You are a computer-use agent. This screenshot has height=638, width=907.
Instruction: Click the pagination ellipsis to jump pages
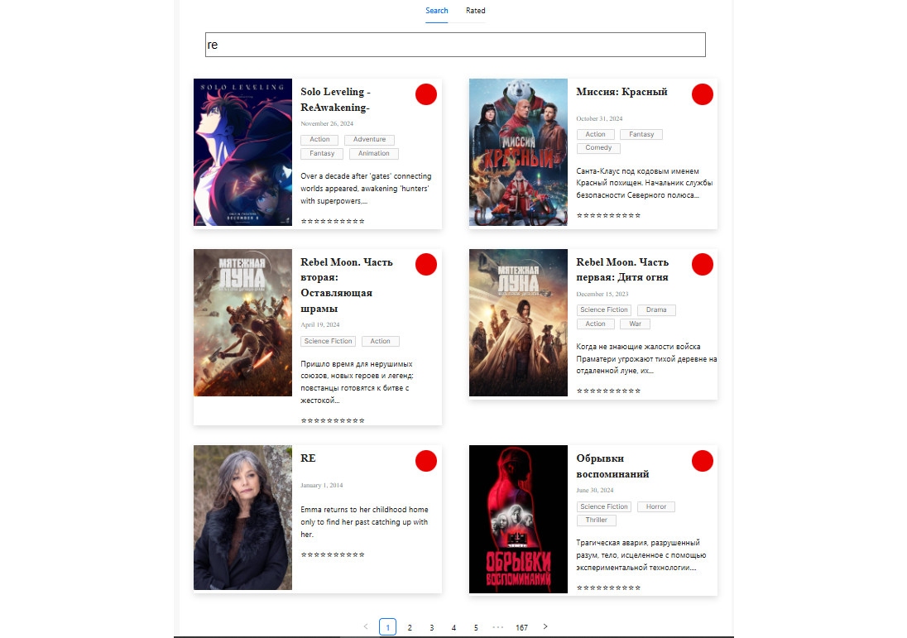(x=498, y=627)
